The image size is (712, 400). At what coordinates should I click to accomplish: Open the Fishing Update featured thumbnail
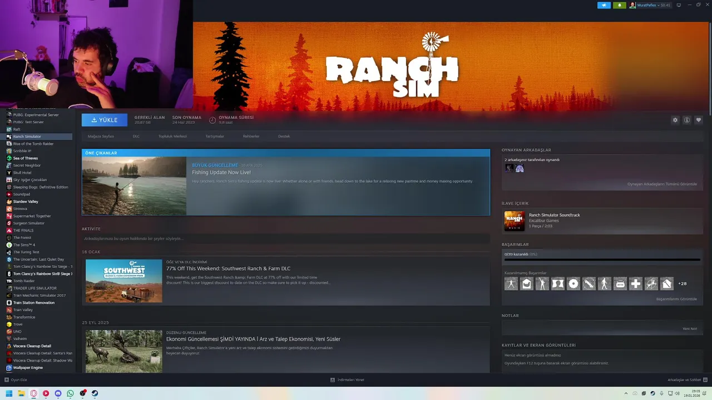(x=134, y=186)
